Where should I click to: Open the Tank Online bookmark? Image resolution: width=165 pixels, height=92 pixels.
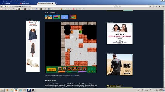tap(66, 9)
